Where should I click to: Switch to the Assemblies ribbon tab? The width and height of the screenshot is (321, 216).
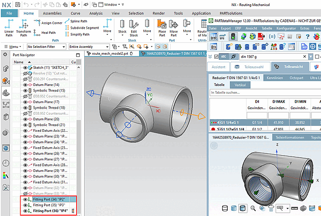(x=52, y=13)
